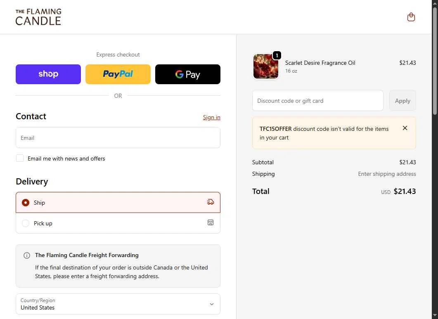The width and height of the screenshot is (438, 319).
Task: Click the 16 oz size text
Action: pyautogui.click(x=291, y=71)
